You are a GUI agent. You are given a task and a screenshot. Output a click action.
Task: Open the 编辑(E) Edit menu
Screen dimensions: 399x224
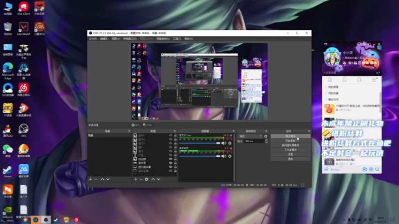[104, 39]
